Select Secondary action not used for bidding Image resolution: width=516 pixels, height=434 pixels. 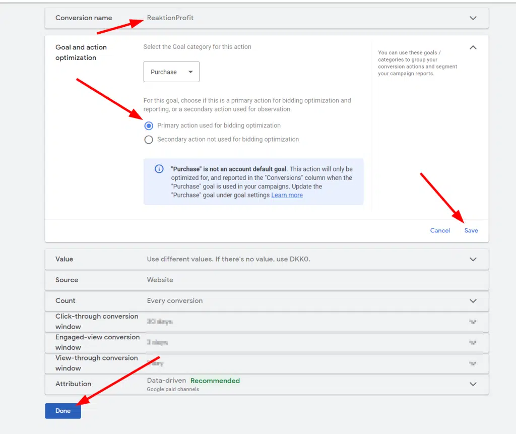tap(149, 140)
